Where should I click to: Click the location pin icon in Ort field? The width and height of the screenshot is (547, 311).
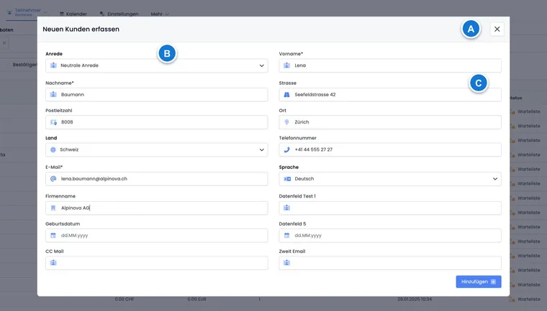286,122
